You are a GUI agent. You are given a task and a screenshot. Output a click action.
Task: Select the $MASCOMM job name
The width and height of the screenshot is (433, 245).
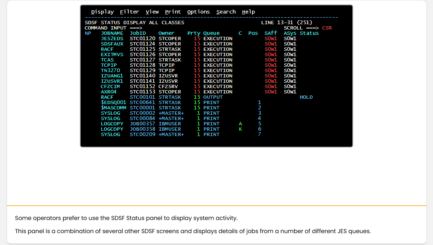pos(113,108)
